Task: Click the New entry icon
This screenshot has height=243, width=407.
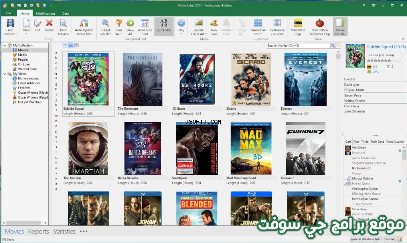Action: (26, 24)
